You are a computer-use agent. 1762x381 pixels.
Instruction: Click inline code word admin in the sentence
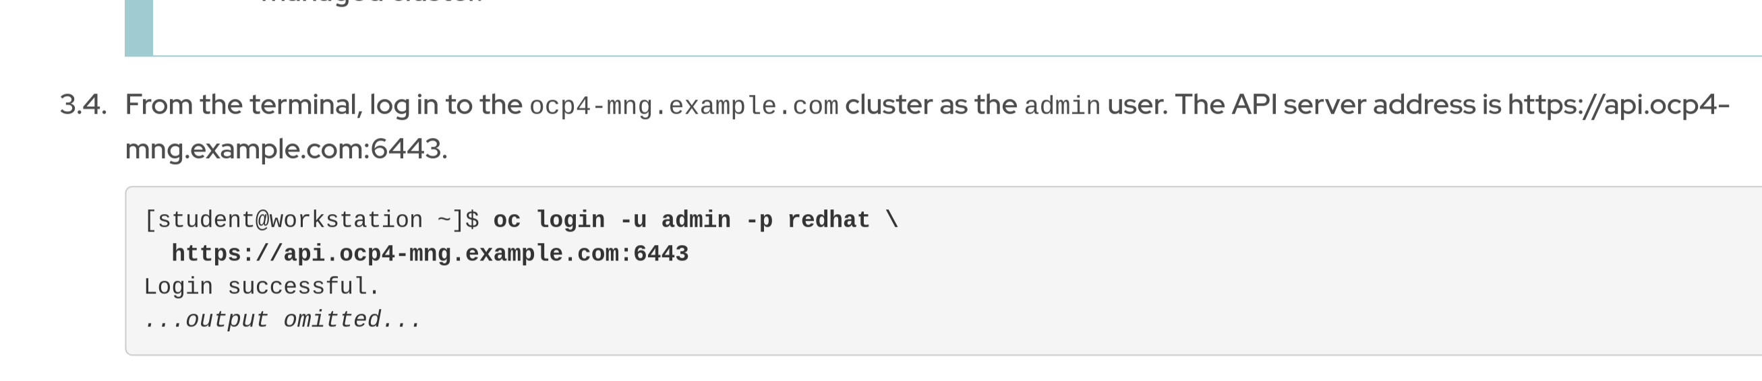pos(1061,106)
